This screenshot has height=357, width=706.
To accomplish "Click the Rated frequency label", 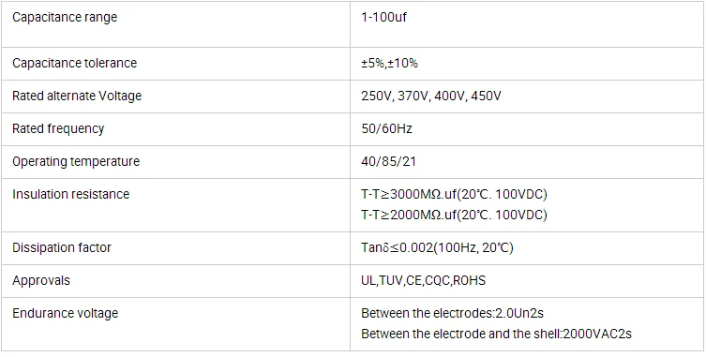I will pyautogui.click(x=58, y=128).
